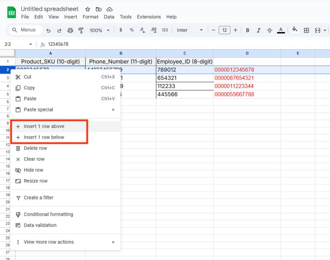Click the Undo arrow
This screenshot has height=260, width=330.
pyautogui.click(x=49, y=30)
